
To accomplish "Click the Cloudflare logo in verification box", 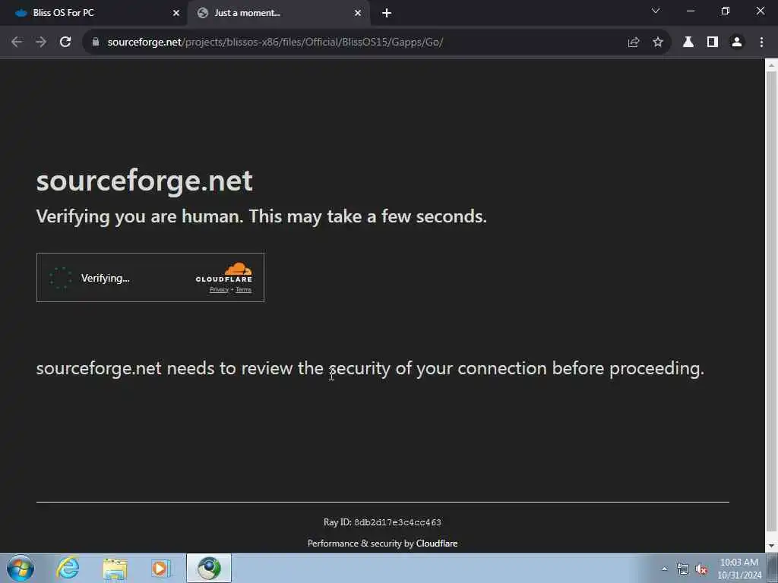I will (x=224, y=273).
